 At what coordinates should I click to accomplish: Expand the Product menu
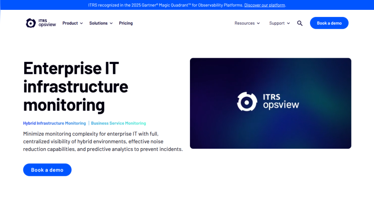73,23
